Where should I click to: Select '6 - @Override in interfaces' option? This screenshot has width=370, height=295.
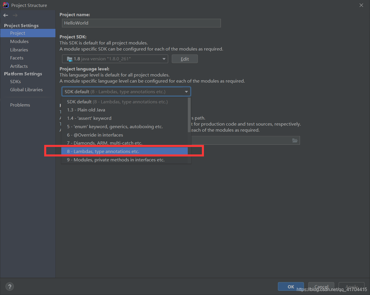(x=124, y=135)
